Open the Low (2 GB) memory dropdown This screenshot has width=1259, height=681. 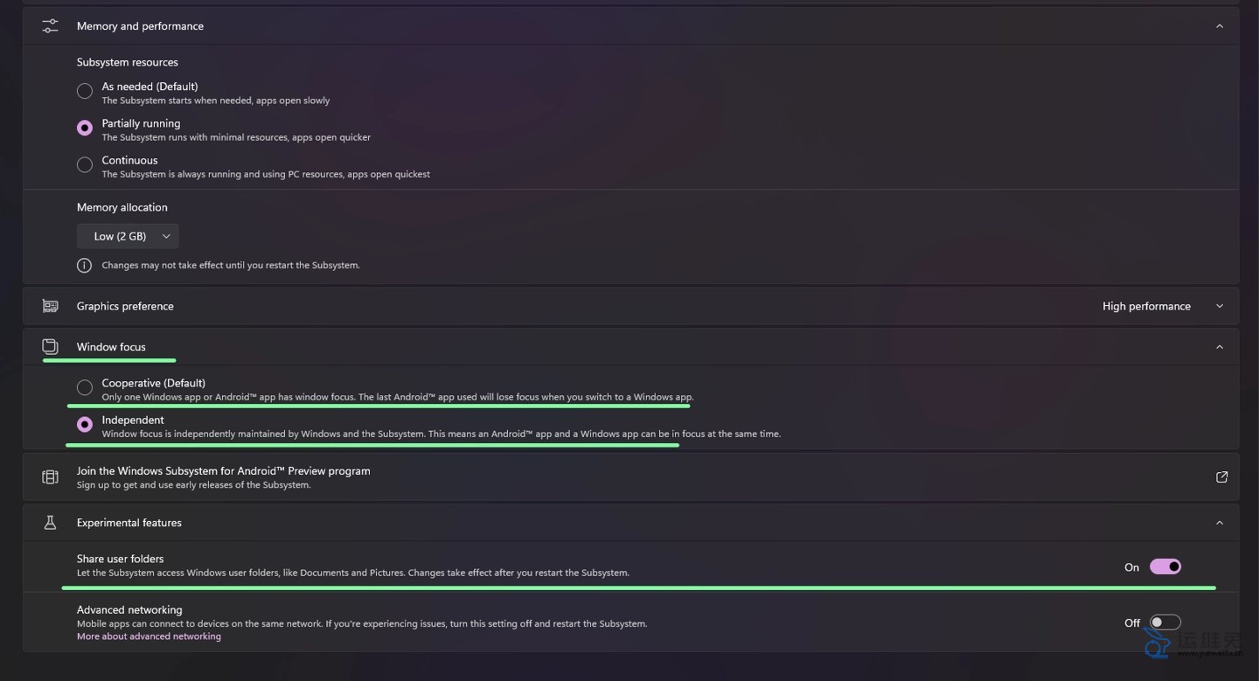tap(128, 236)
